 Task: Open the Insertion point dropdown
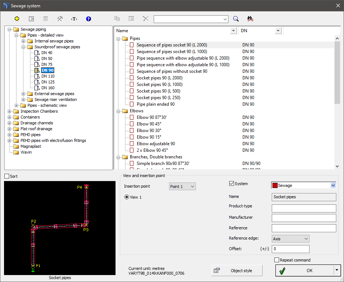click(182, 187)
